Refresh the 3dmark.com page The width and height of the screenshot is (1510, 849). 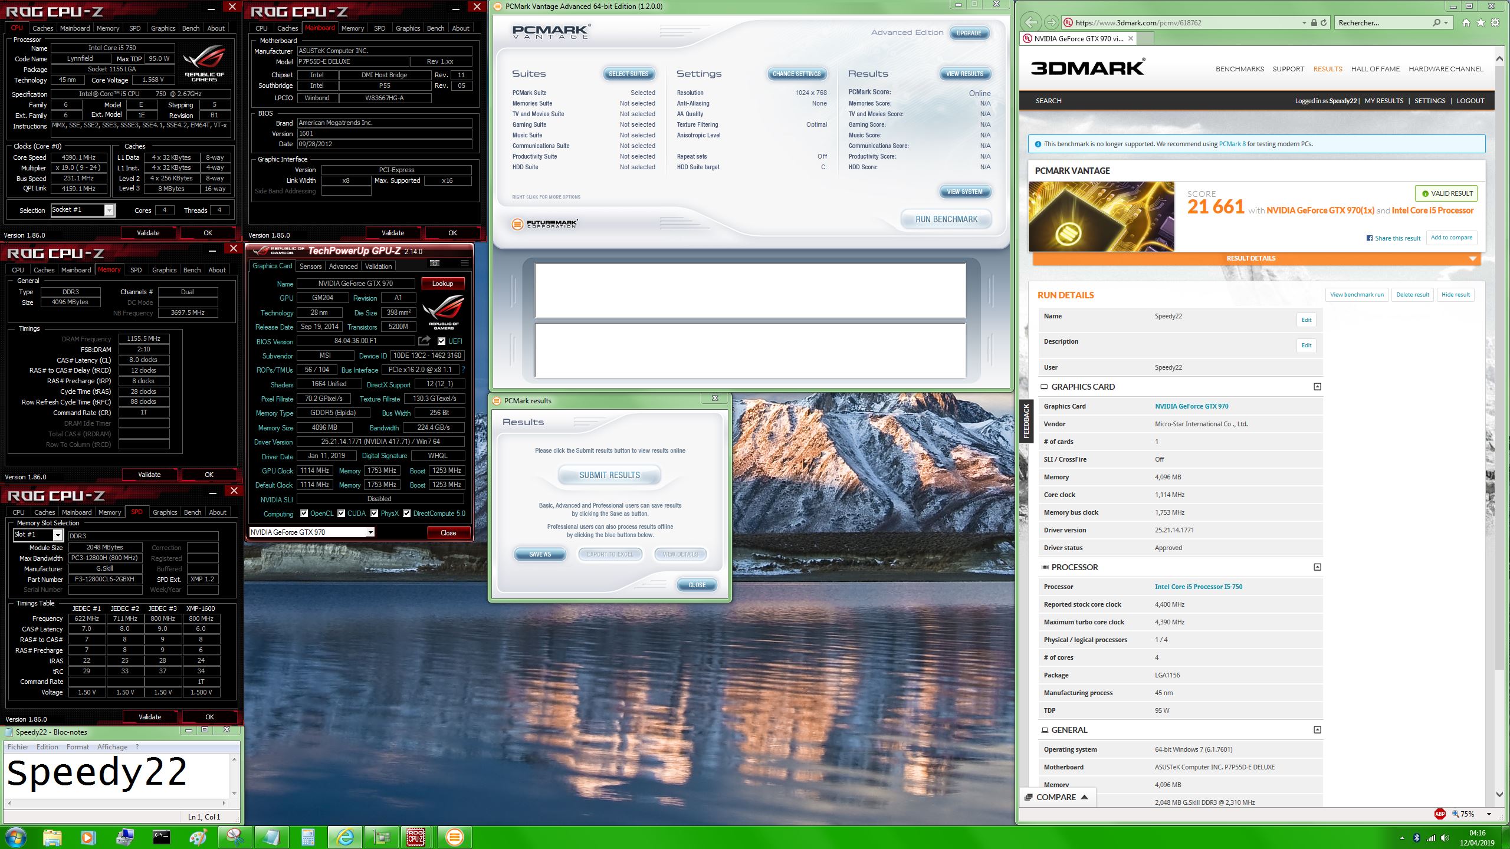point(1324,23)
